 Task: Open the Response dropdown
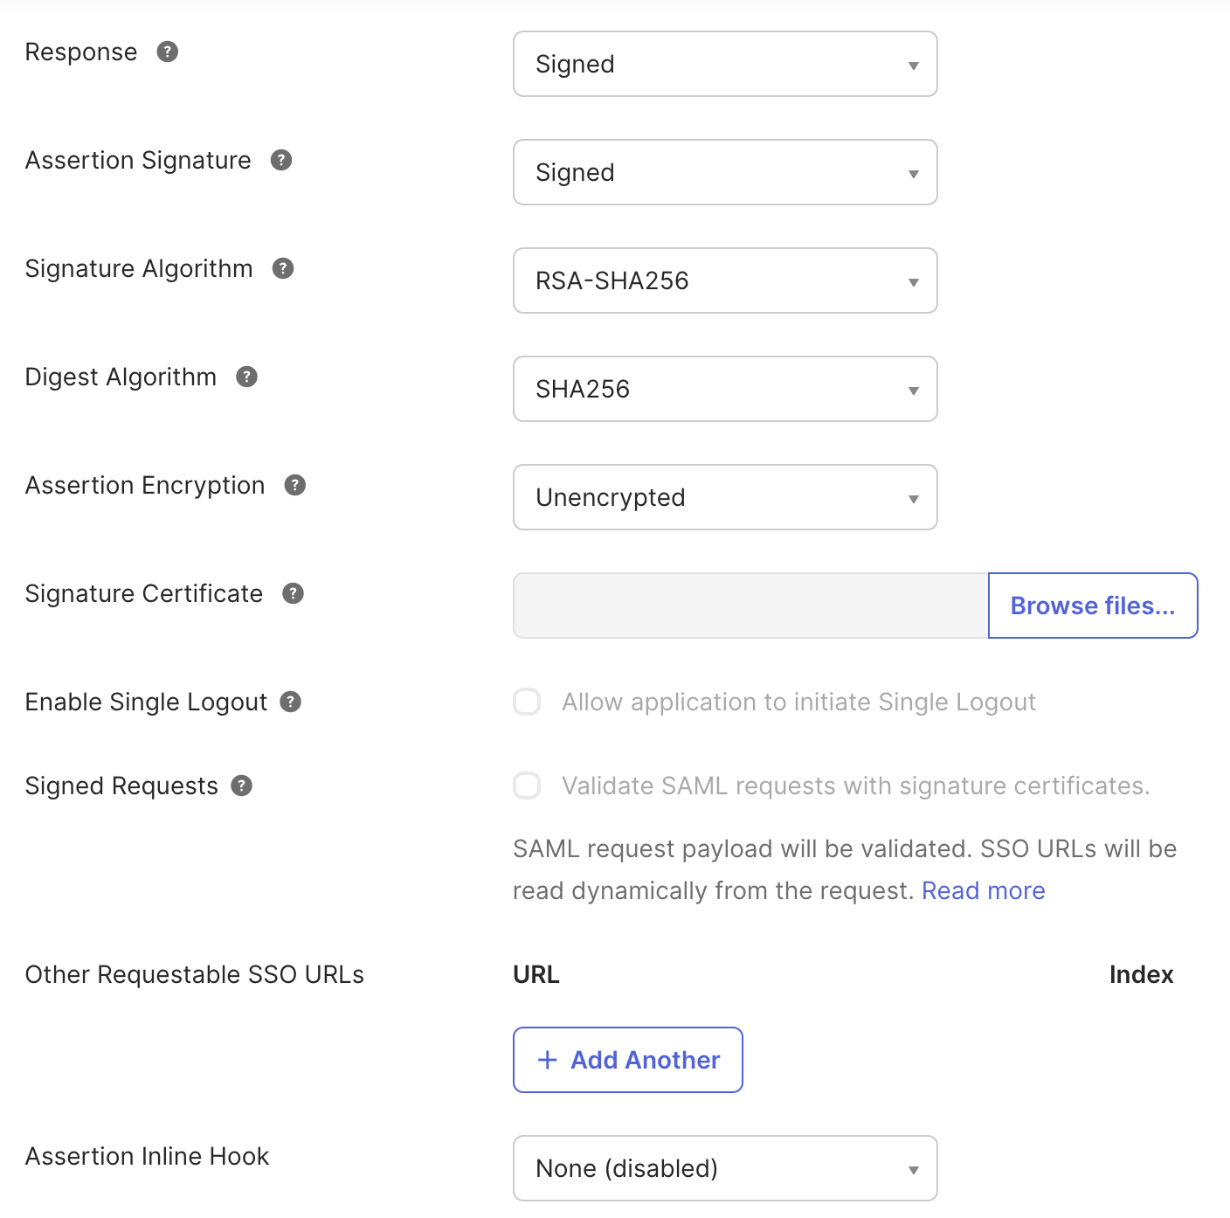click(x=725, y=64)
